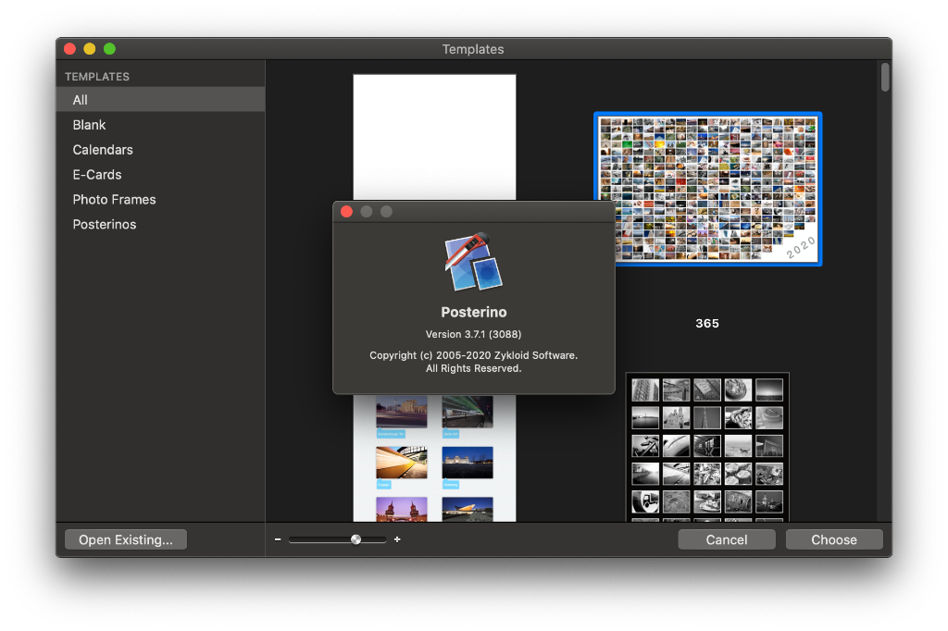Viewport: 948px width, 631px height.
Task: Click the plus icon to enlarge thumbnails
Action: [x=397, y=539]
